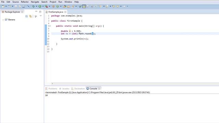This screenshot has height=123, width=219.
Task: Open the Project menu
Action: (53, 2)
